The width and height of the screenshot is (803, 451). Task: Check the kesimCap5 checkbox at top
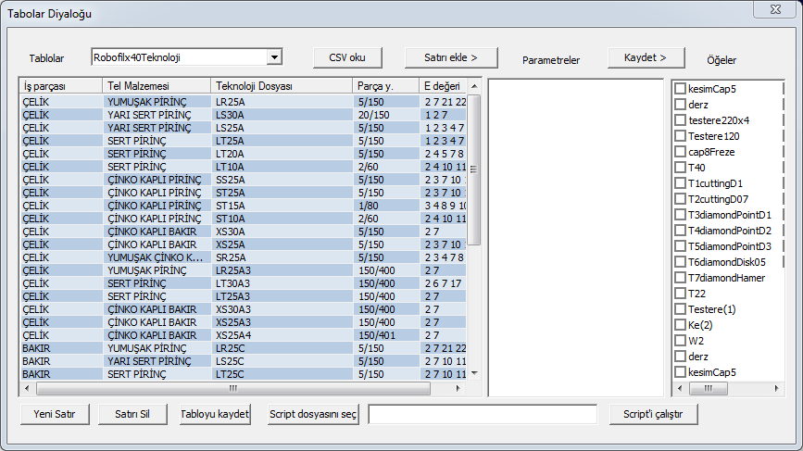point(680,89)
